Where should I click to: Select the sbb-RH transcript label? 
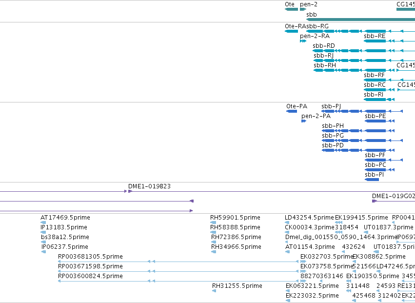(x=325, y=65)
